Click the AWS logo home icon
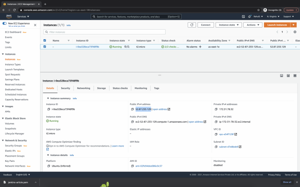 [9, 16]
